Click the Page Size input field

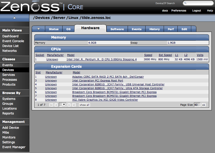tap(197, 105)
